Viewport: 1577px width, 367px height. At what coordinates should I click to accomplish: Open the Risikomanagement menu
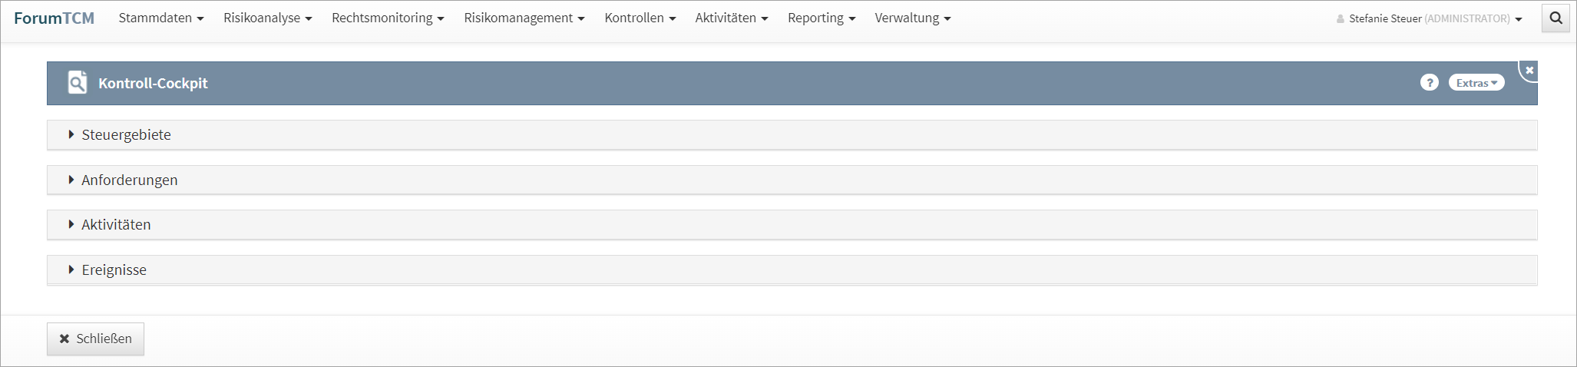[x=524, y=18]
